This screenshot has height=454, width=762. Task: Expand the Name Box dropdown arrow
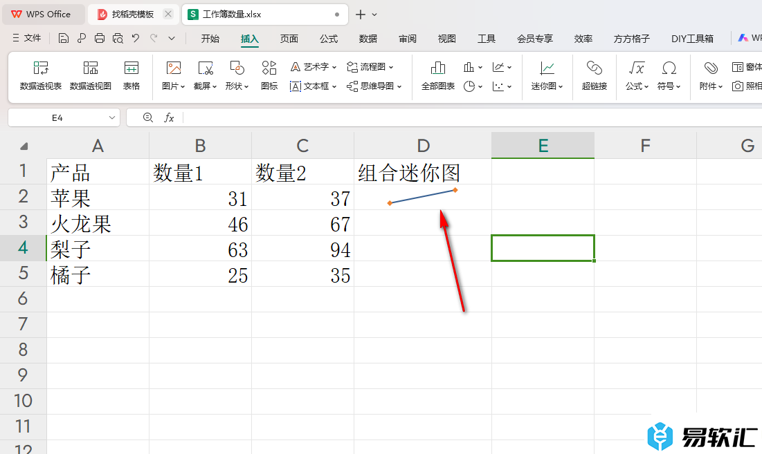point(111,117)
